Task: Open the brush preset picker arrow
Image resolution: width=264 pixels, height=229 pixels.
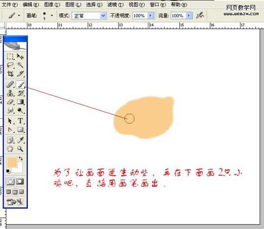Action: [x=52, y=16]
